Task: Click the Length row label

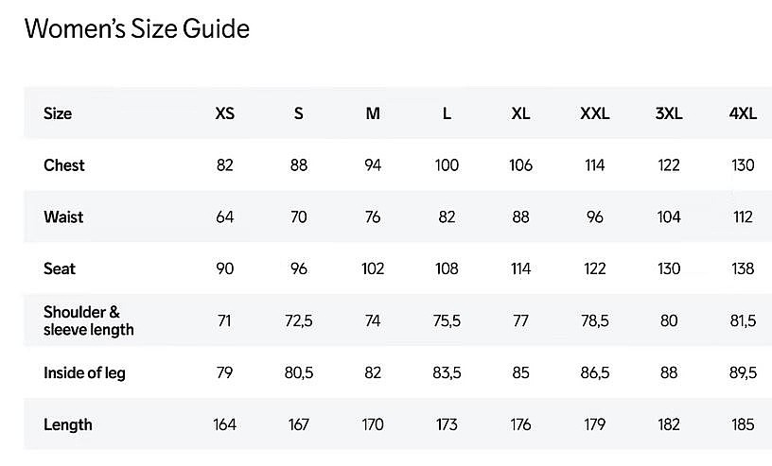Action: 68,424
